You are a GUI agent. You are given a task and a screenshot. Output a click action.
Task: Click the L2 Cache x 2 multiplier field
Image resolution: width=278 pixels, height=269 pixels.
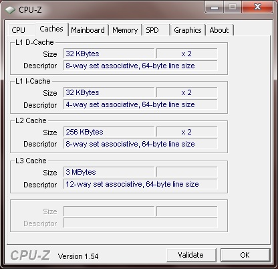(x=186, y=132)
